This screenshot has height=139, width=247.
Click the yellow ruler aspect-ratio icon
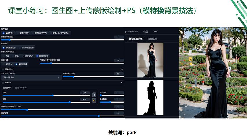(94, 100)
